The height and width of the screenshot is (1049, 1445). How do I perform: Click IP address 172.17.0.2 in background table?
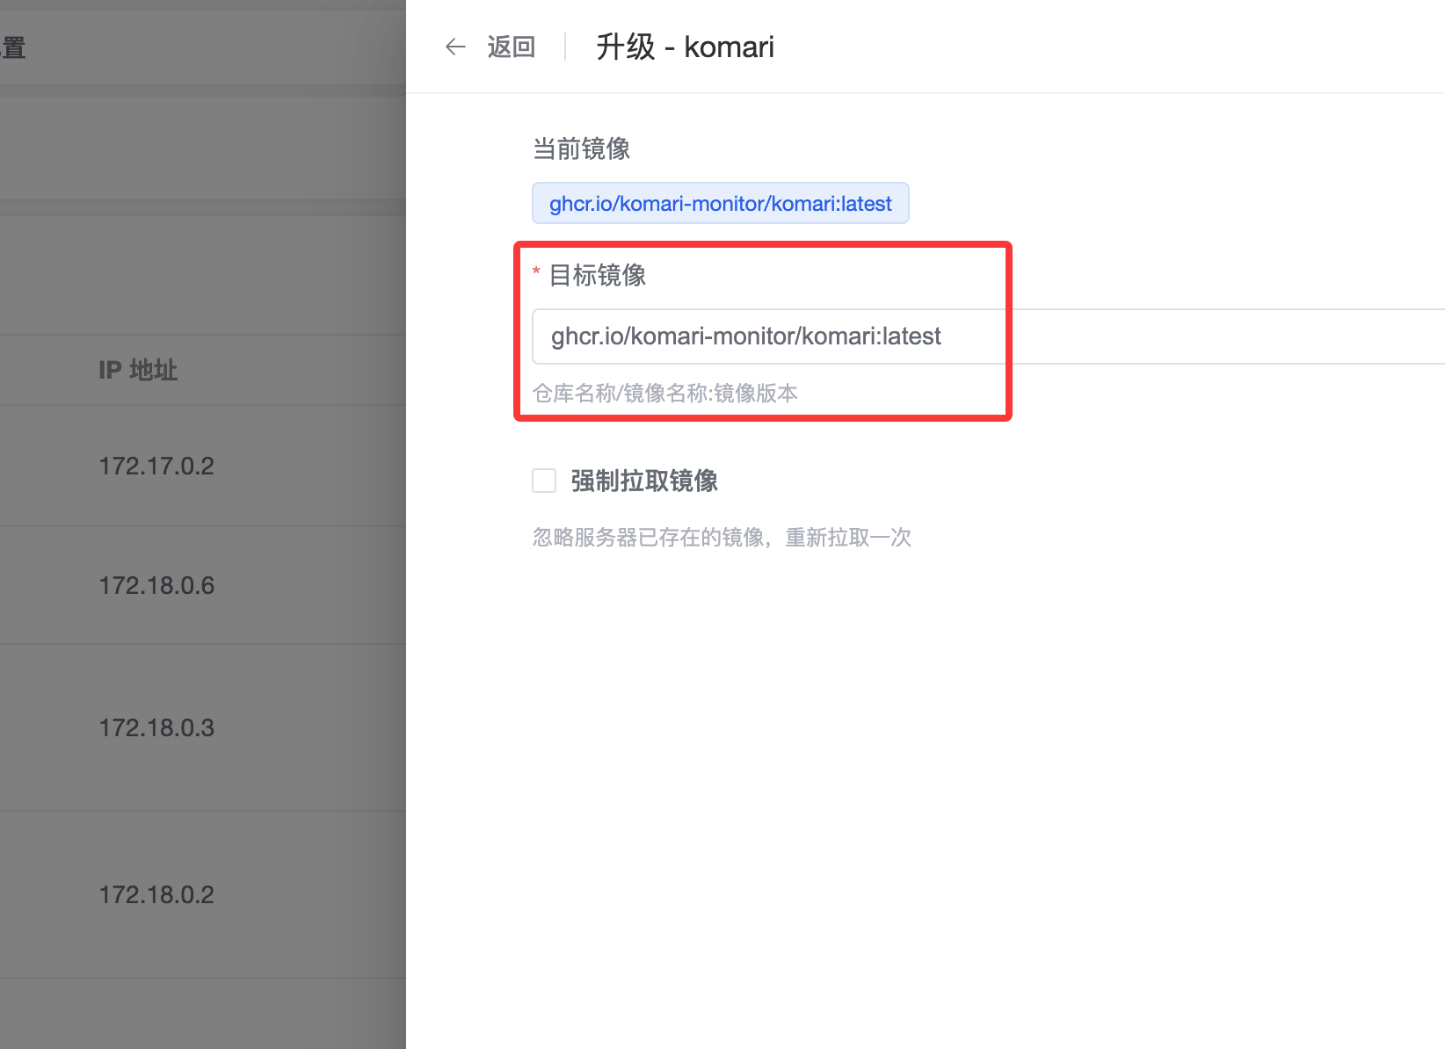tap(156, 466)
